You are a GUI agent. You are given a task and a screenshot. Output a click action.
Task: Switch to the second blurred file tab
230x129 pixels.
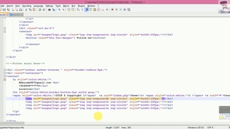17,15
